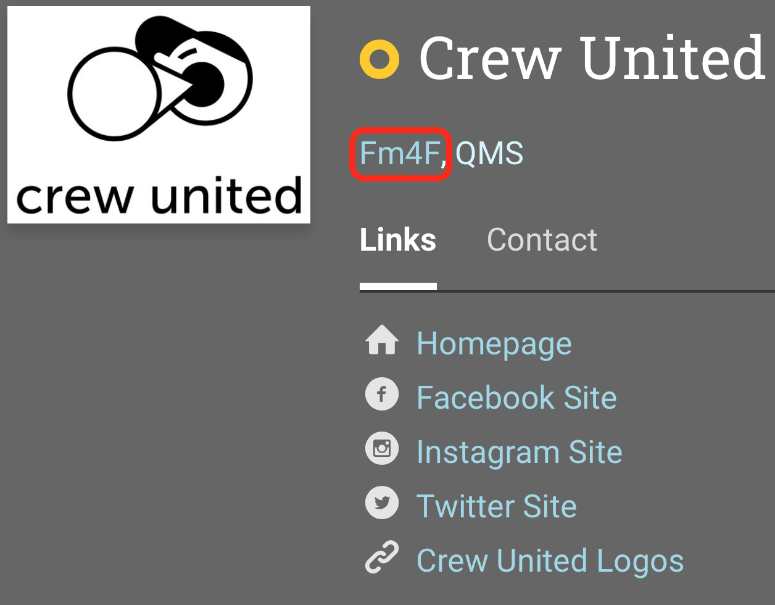Open the Instagram Site link
775x605 pixels.
tap(520, 451)
